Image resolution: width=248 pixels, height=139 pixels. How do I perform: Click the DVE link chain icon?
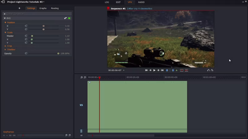point(65,18)
